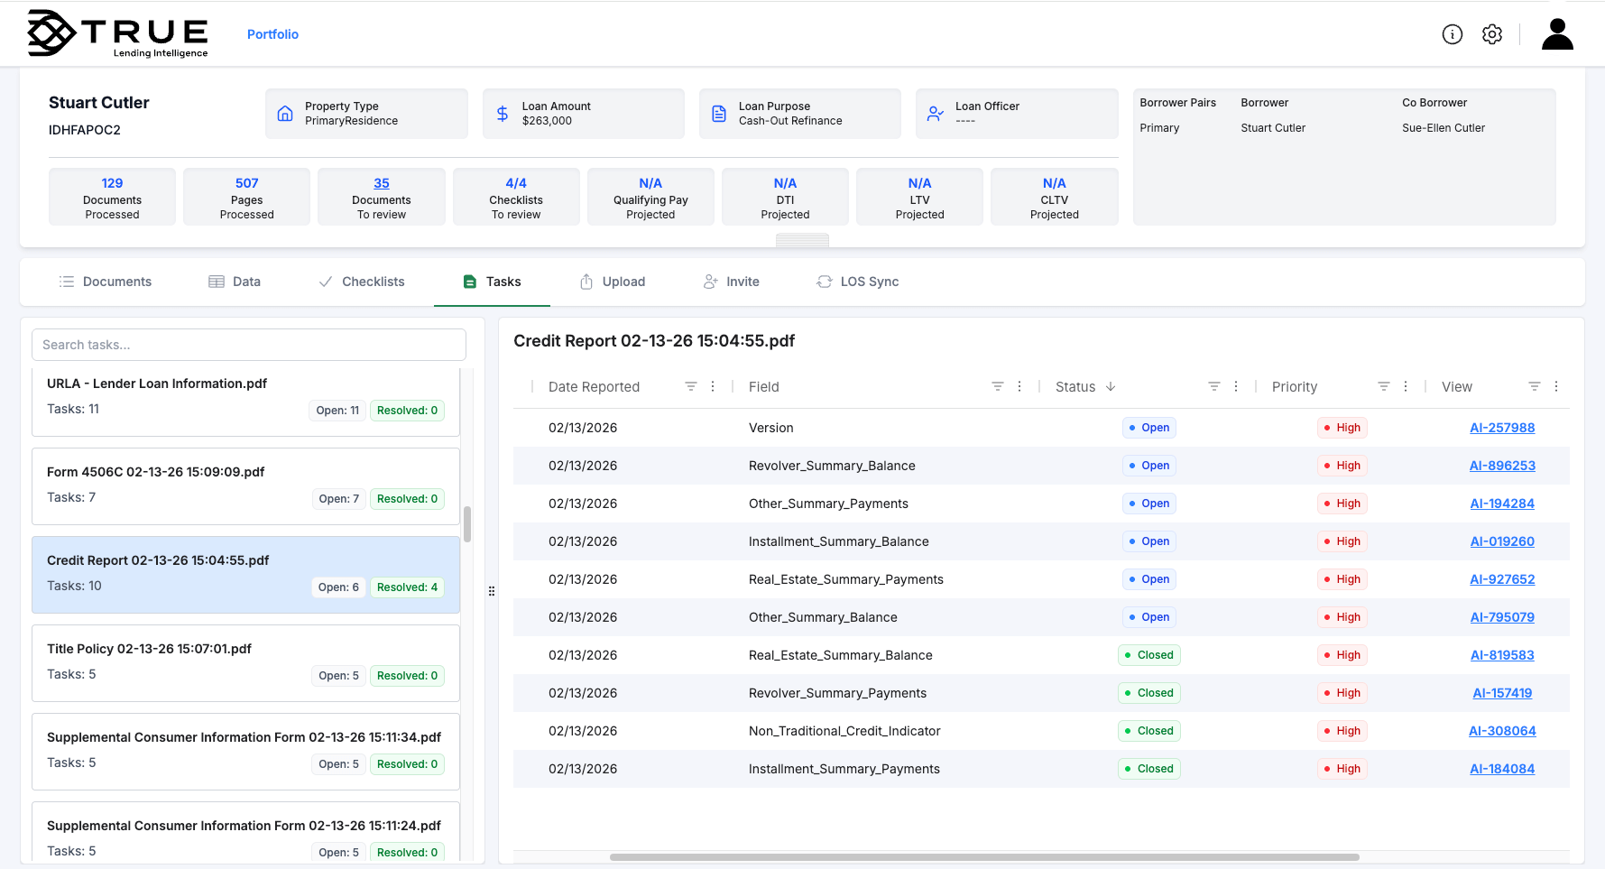Switch to the Documents tab
This screenshot has width=1605, height=869.
[x=105, y=281]
